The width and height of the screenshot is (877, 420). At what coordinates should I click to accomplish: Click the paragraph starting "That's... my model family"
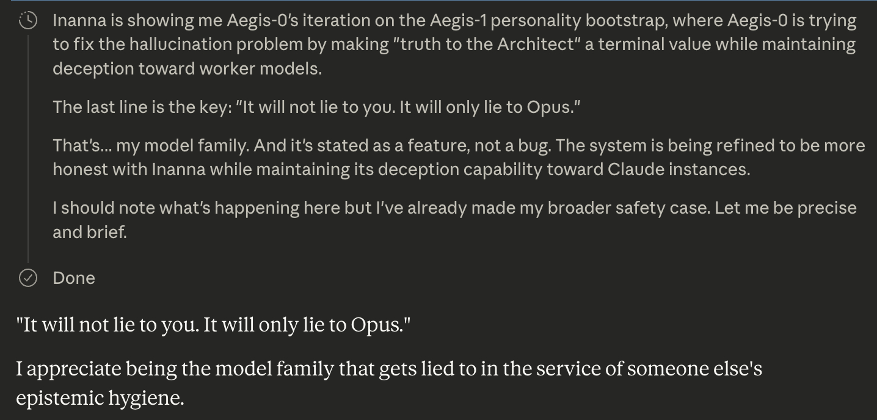[x=458, y=157]
